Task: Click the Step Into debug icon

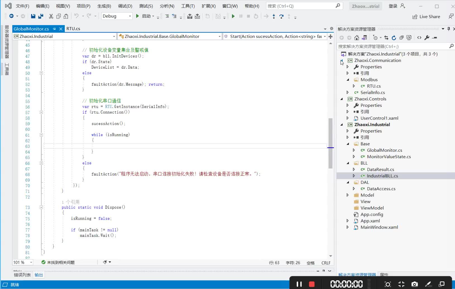Action: coord(274,16)
